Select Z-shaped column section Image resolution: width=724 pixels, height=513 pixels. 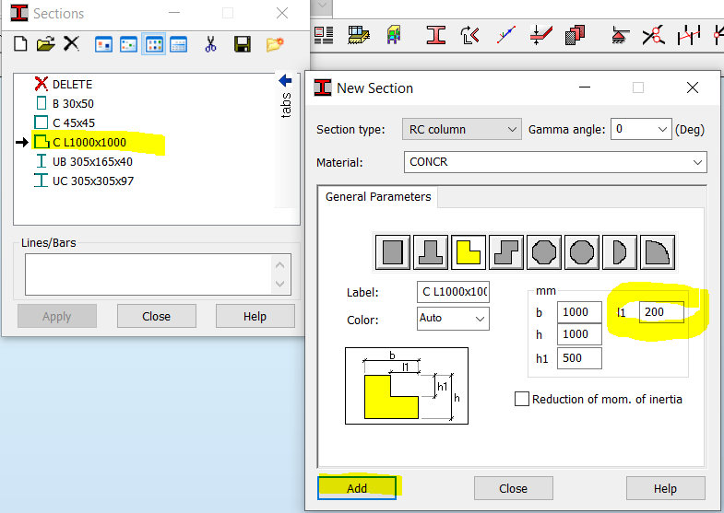pyautogui.click(x=506, y=252)
